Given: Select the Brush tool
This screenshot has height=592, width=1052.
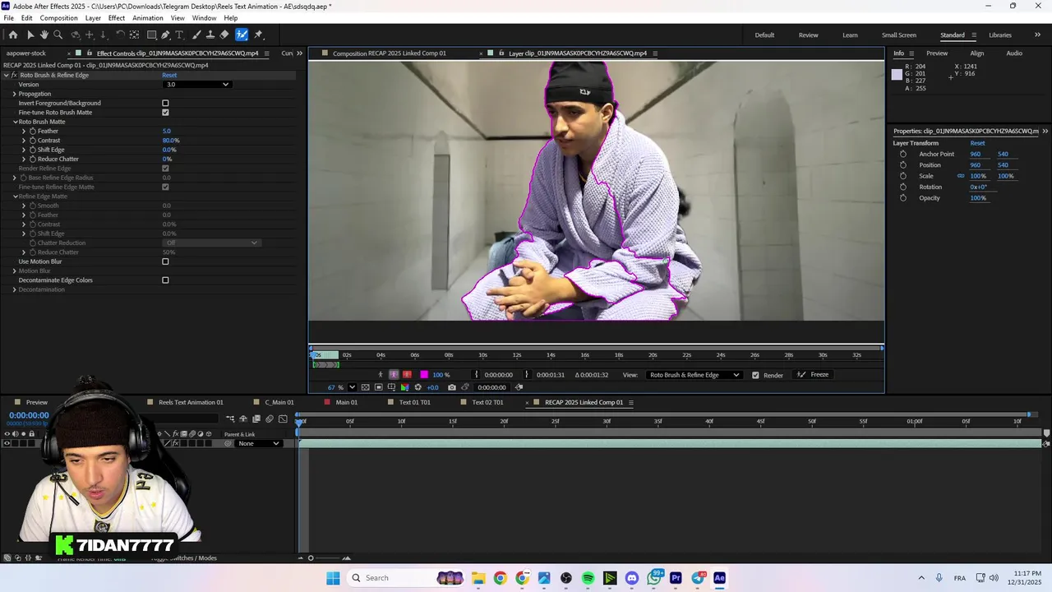Looking at the screenshot, I should [x=197, y=35].
